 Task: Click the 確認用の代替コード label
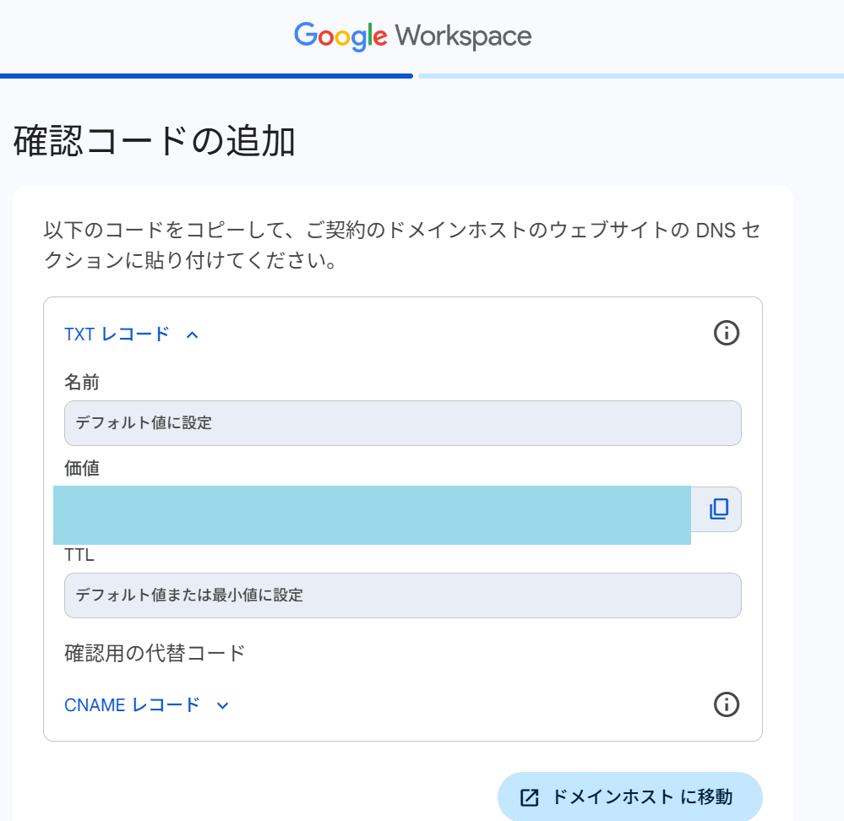(155, 653)
